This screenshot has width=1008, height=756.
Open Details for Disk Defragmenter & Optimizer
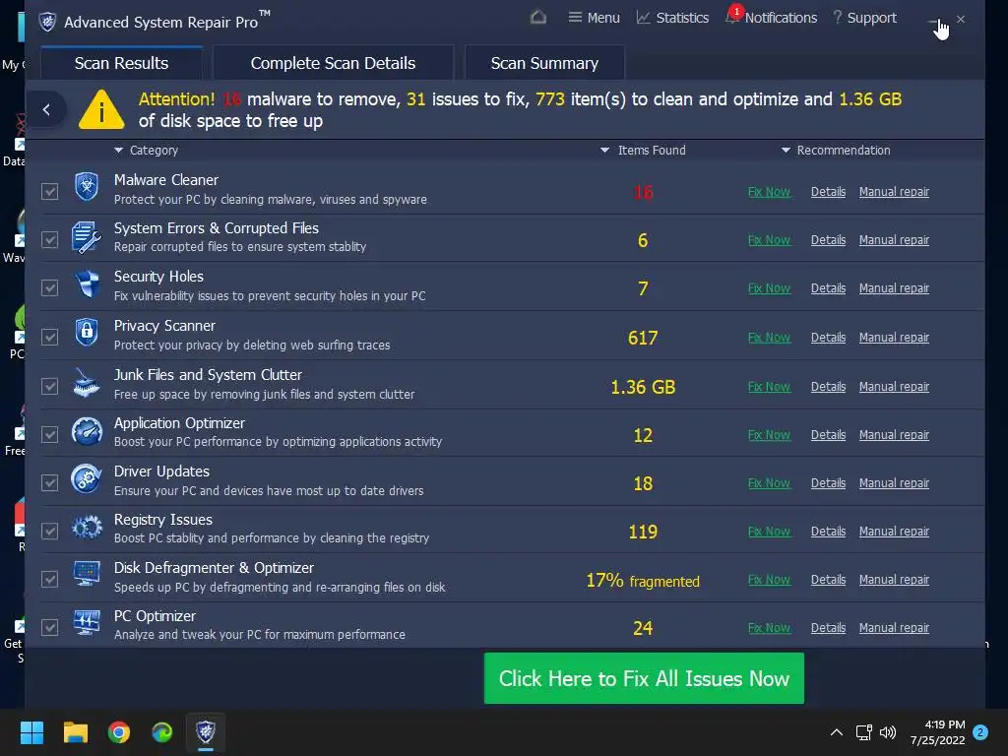click(828, 579)
